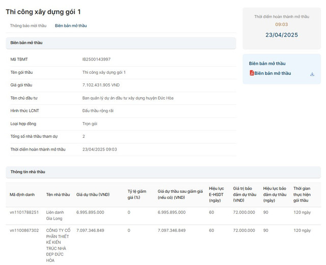Click the PDF icon beside Biên bản mở thầu

(x=252, y=73)
